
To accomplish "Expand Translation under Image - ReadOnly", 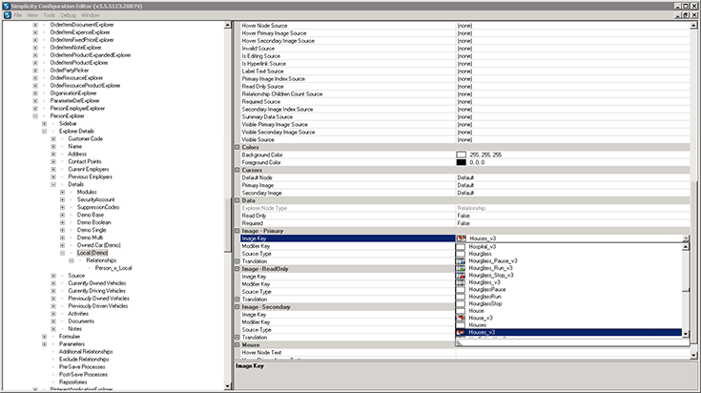I will coord(237,300).
